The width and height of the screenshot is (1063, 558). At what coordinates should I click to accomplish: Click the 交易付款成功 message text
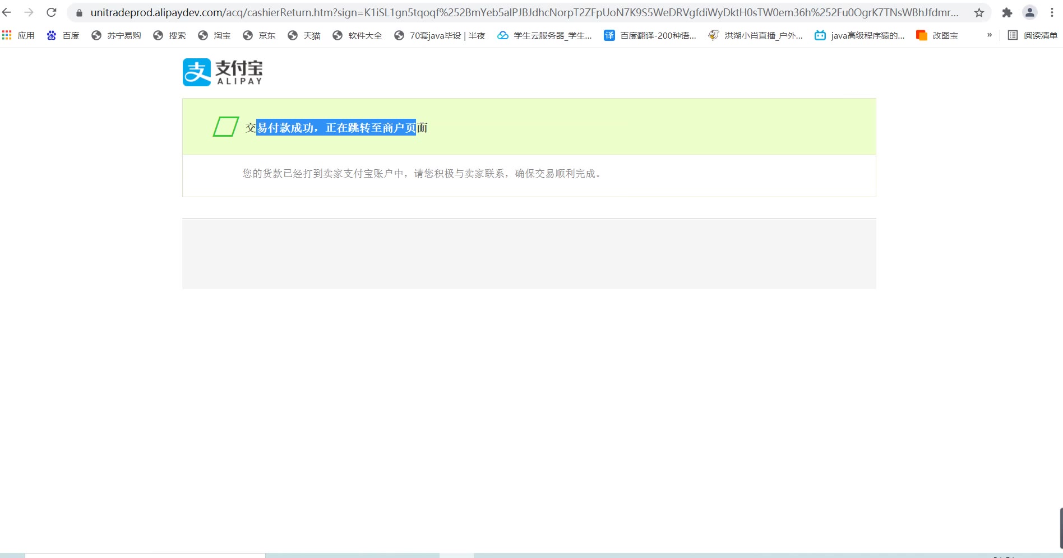(336, 128)
